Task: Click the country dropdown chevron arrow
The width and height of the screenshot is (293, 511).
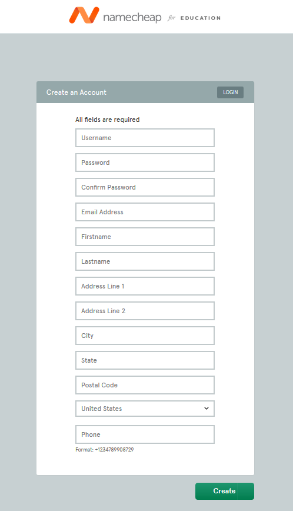Action: coord(207,409)
